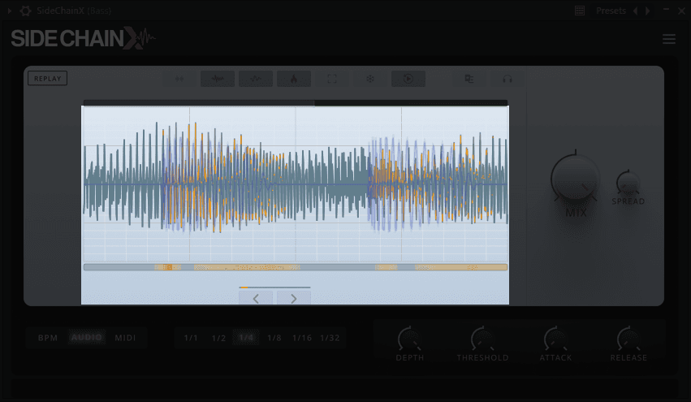Click the compare panels icon

(x=469, y=79)
